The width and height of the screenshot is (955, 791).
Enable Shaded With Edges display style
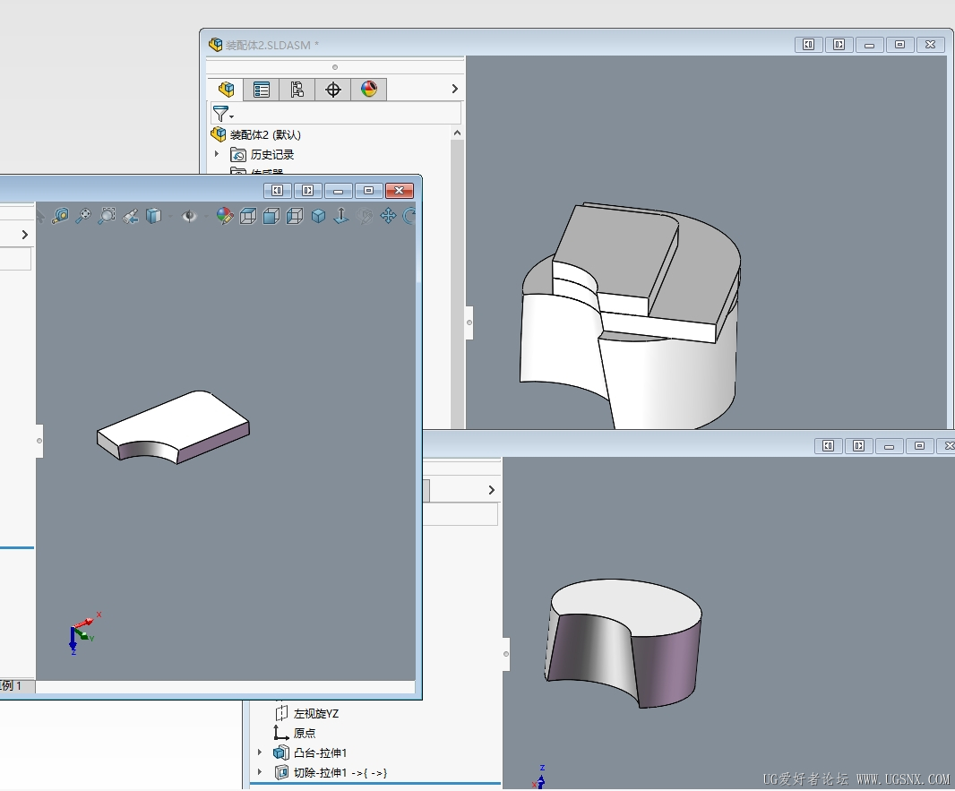[318, 216]
